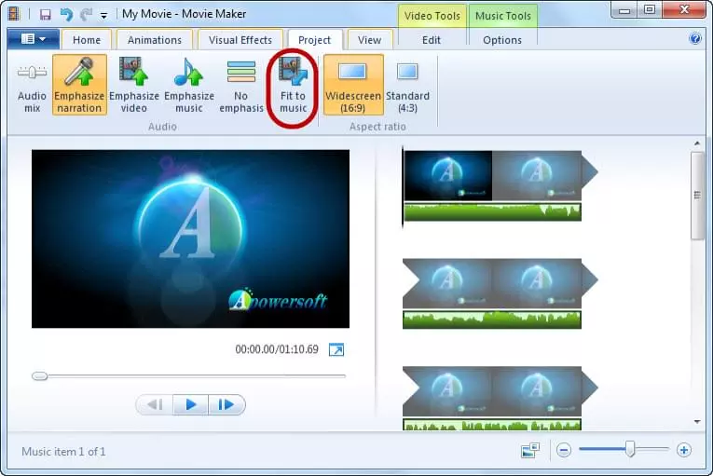
Task: Save project via quick access icon
Action: 45,15
